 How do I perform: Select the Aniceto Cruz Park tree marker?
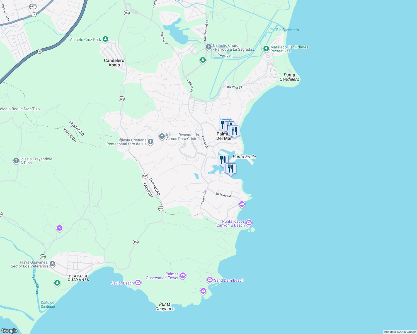pos(105,39)
